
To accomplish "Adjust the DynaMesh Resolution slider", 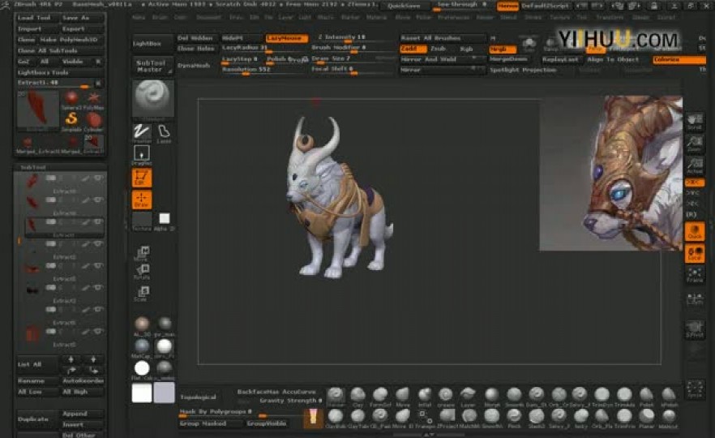I will (263, 70).
